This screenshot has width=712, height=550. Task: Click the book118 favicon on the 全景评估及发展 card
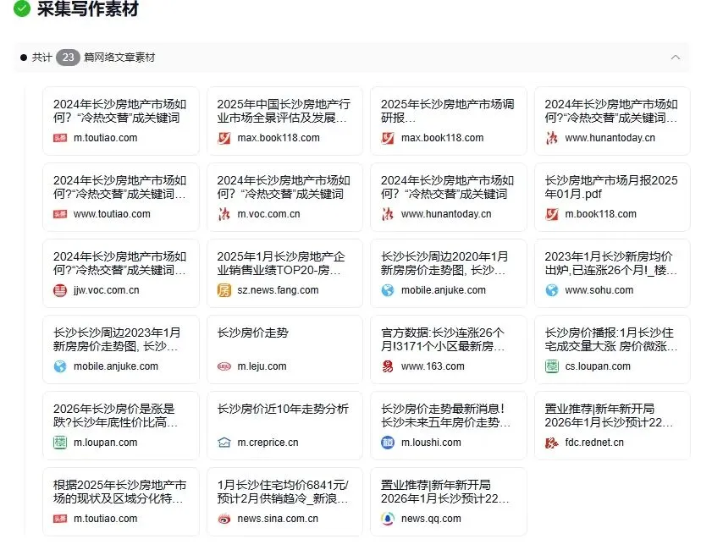coord(224,138)
